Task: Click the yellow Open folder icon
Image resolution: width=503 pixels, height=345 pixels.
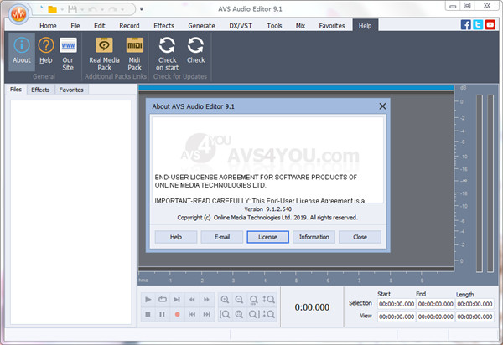Action: (52, 9)
